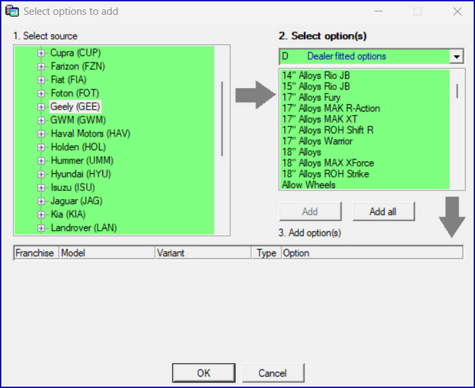
Task: Click the Type column header
Action: coord(267,253)
